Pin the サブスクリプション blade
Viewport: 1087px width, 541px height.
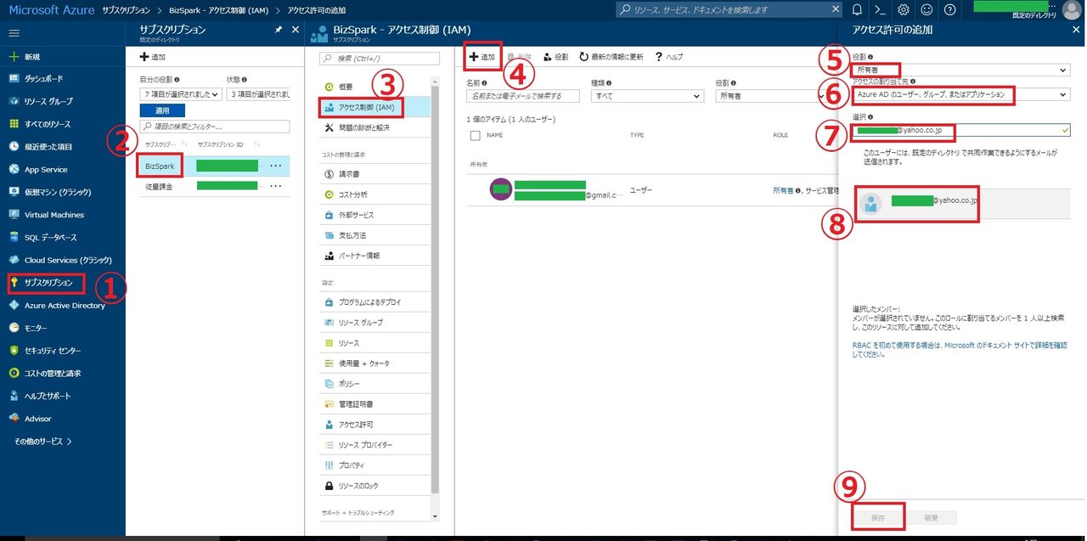tap(279, 30)
